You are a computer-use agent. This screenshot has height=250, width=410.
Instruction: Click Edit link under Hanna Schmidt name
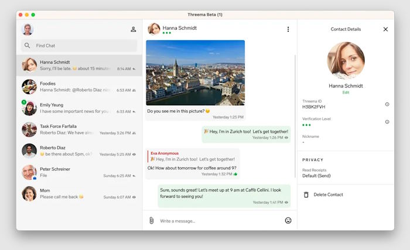(346, 92)
